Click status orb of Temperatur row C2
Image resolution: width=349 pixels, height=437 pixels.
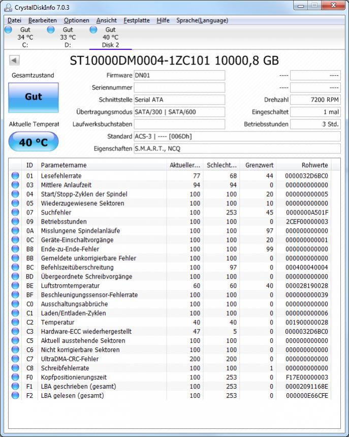pos(15,322)
